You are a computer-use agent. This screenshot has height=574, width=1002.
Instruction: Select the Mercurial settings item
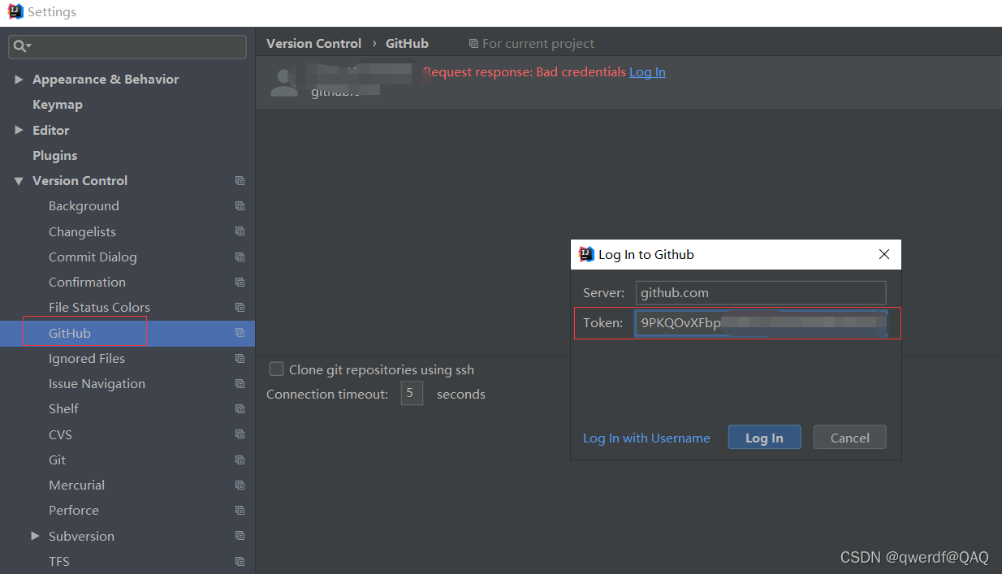[76, 486]
